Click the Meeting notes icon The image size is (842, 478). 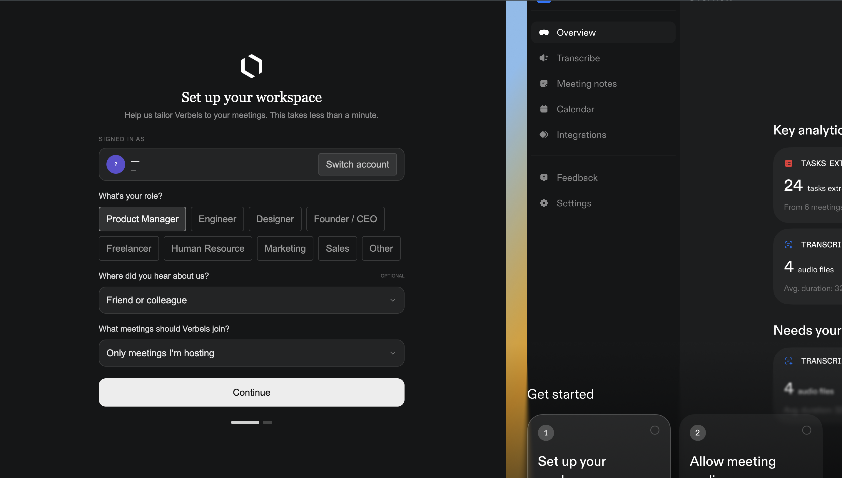544,84
